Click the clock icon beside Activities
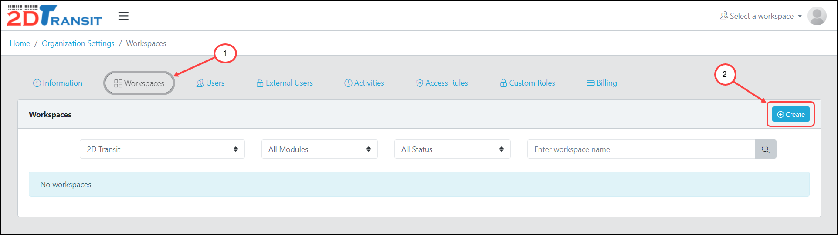Viewport: 838px width, 235px height. (x=348, y=83)
